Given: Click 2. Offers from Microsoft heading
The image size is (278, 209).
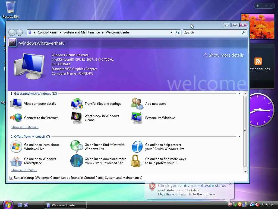Looking at the screenshot, I should point(30,137).
